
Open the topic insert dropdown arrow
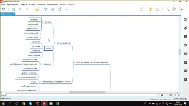coord(41,9)
